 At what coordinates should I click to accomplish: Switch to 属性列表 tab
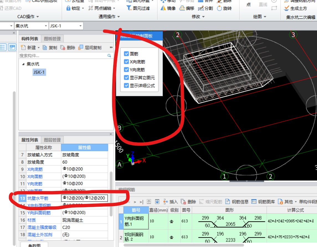30,140
